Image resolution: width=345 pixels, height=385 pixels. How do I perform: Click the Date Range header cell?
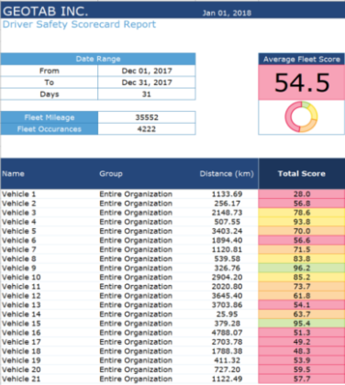click(98, 59)
